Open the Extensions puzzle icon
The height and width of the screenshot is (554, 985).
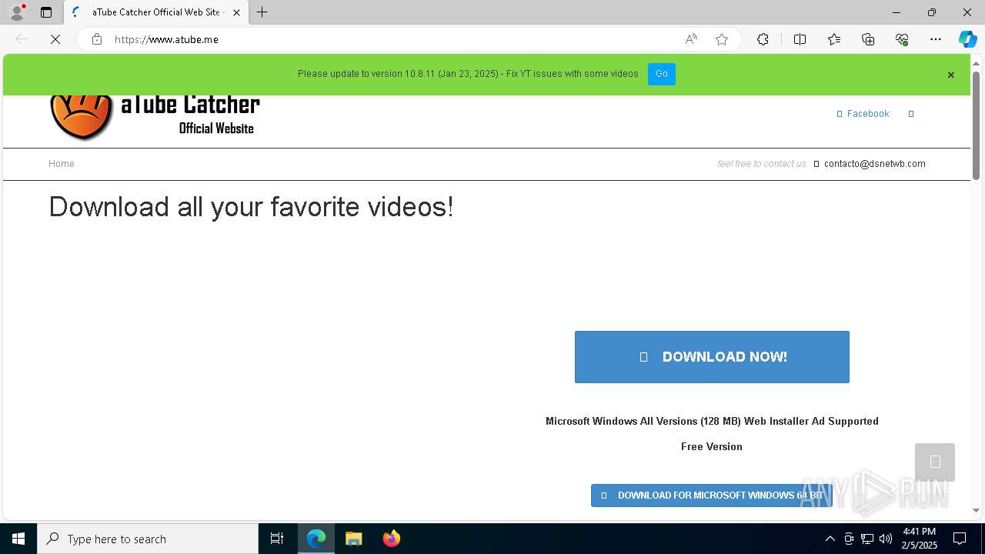[x=763, y=39]
